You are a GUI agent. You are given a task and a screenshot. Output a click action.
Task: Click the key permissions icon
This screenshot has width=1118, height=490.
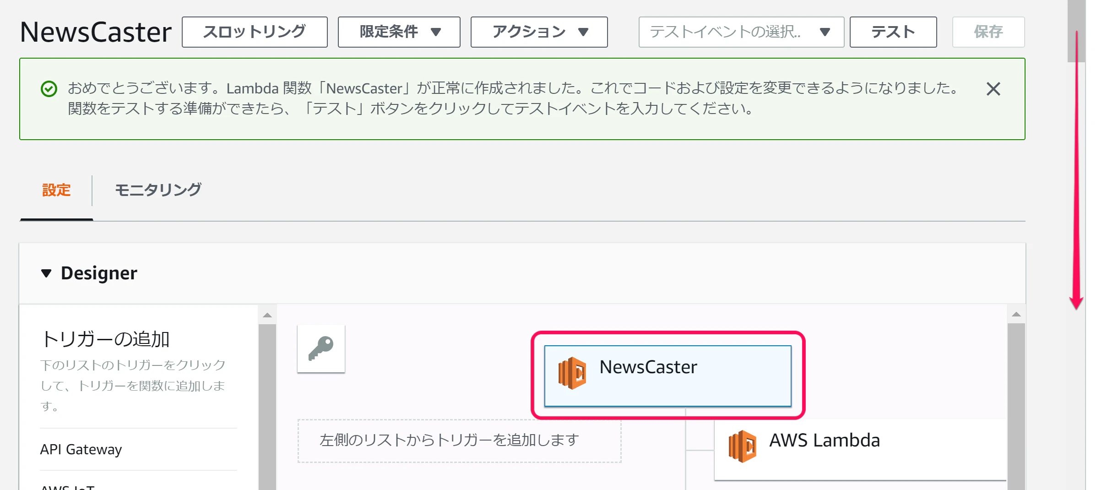pos(321,348)
